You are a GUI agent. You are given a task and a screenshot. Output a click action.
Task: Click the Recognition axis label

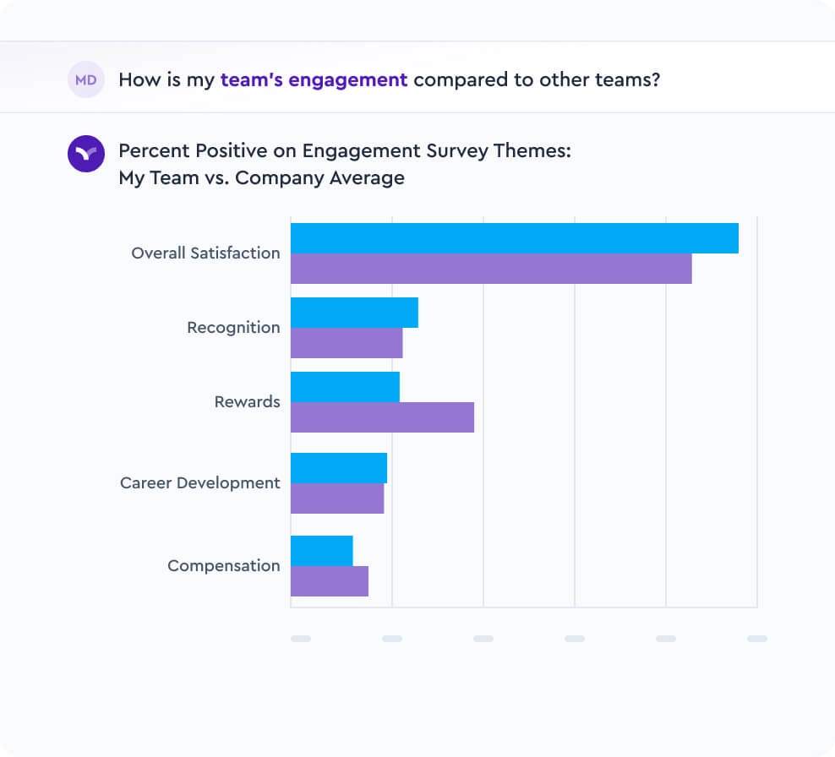(x=233, y=327)
